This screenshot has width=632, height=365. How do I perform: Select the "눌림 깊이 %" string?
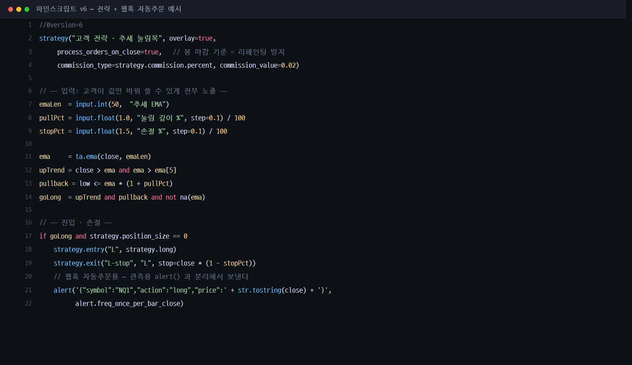pyautogui.click(x=160, y=118)
